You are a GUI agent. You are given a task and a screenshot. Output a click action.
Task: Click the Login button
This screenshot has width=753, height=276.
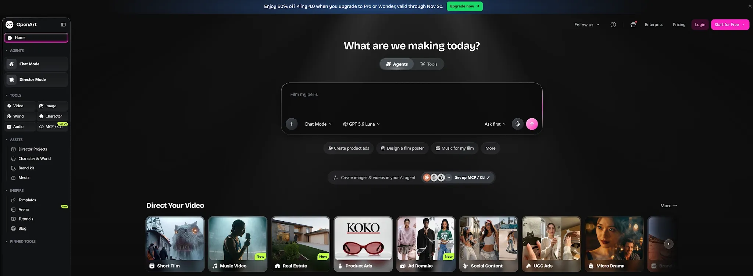click(700, 25)
